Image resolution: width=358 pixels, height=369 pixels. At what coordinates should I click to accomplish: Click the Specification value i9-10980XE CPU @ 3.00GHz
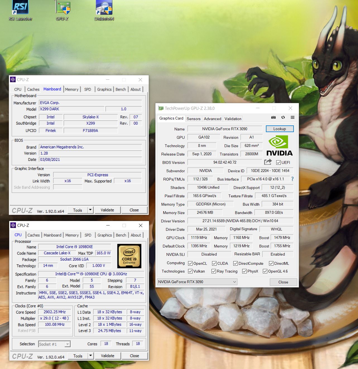pos(91,274)
